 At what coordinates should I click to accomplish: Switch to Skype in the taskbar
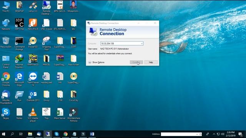(x=57, y=134)
